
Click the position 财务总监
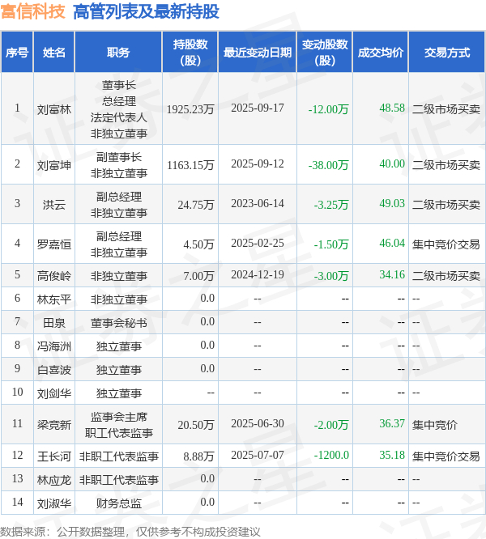pyautogui.click(x=118, y=503)
